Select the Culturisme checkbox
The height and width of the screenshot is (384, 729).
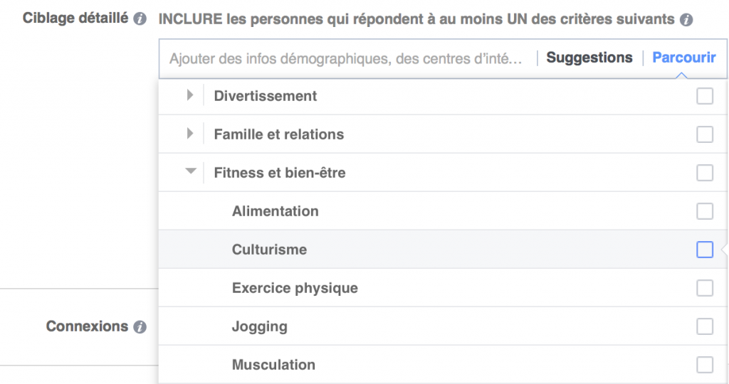point(705,250)
